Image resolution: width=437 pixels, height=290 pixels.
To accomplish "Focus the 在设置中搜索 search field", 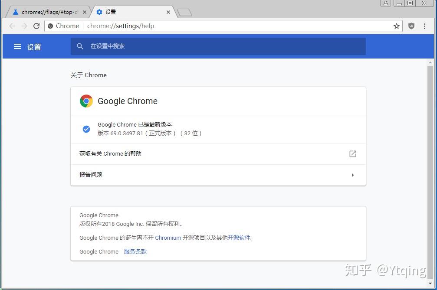I will click(218, 46).
